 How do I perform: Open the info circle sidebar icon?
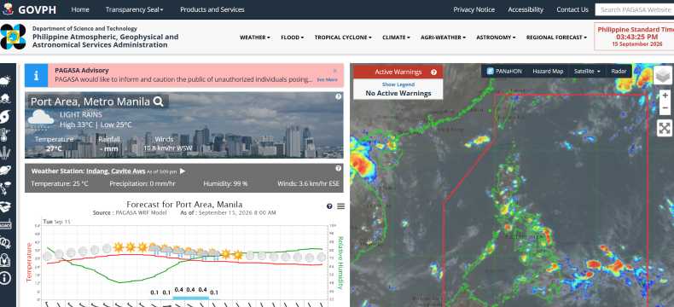click(x=5, y=278)
